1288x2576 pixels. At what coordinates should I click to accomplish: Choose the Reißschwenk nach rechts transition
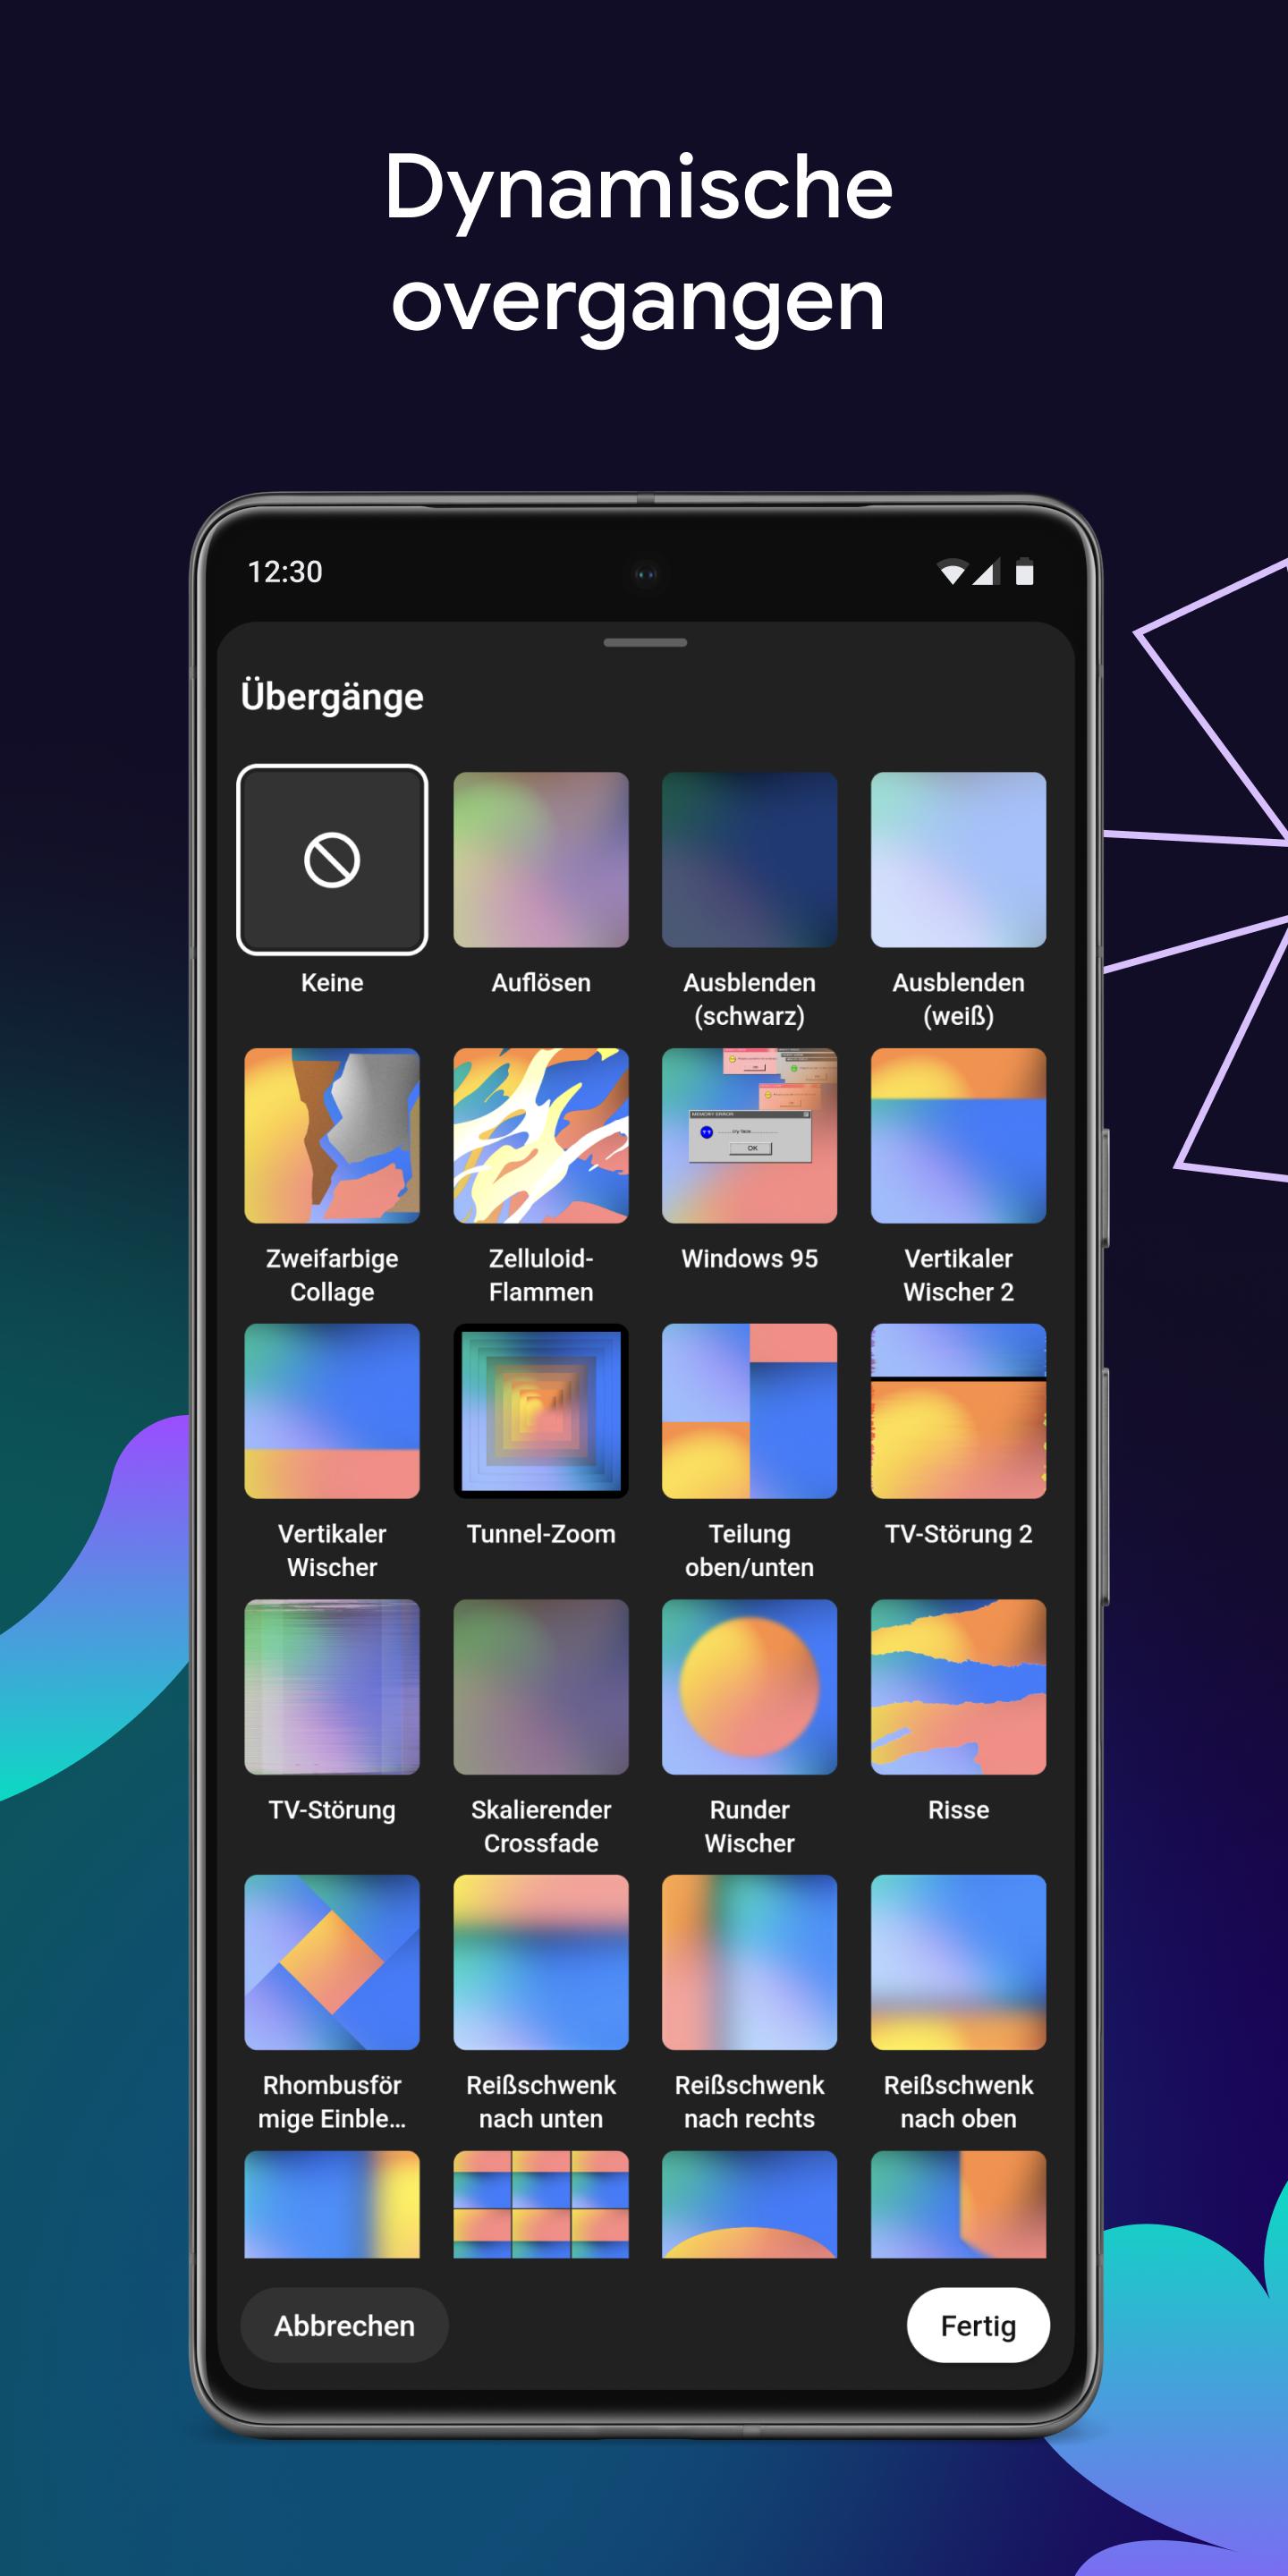click(749, 1961)
